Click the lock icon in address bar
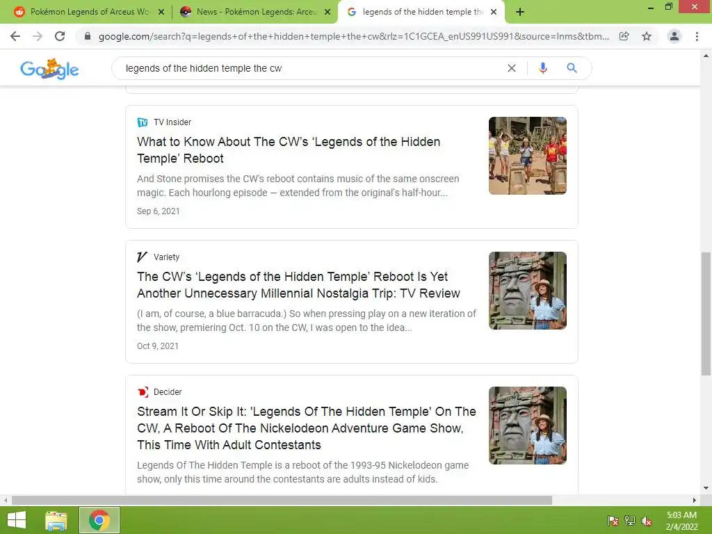This screenshot has width=712, height=534. coord(88,36)
